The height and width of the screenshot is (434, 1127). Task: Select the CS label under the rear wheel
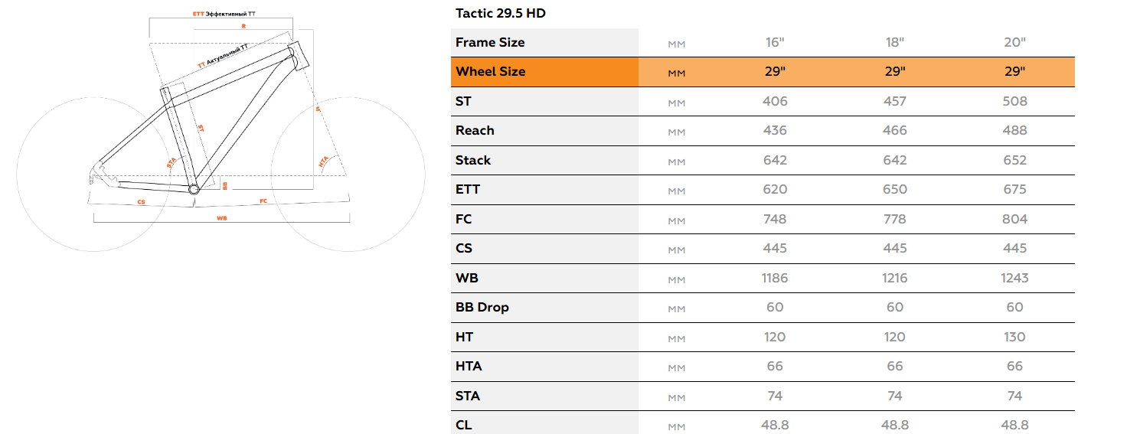(142, 202)
